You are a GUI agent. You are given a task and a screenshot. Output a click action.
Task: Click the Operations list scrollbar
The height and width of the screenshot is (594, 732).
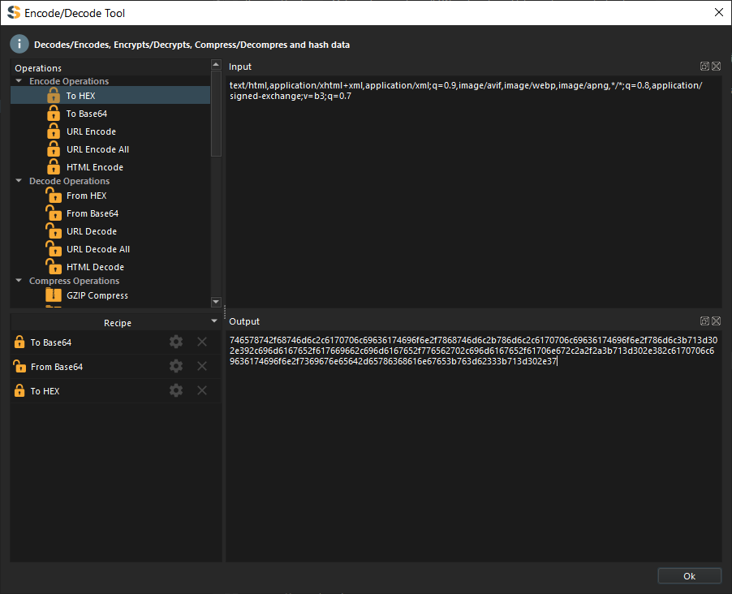pyautogui.click(x=215, y=114)
